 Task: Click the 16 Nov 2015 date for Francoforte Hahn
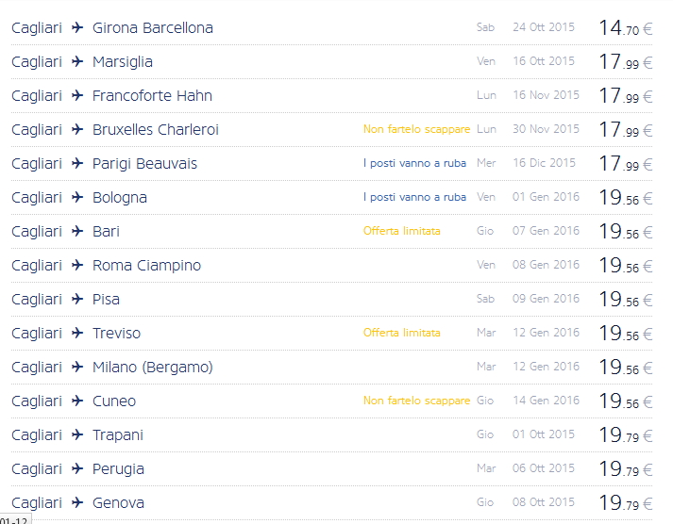click(x=546, y=95)
